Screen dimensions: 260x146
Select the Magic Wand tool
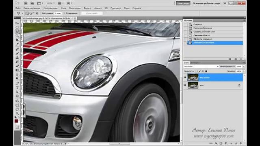click(x=17, y=36)
